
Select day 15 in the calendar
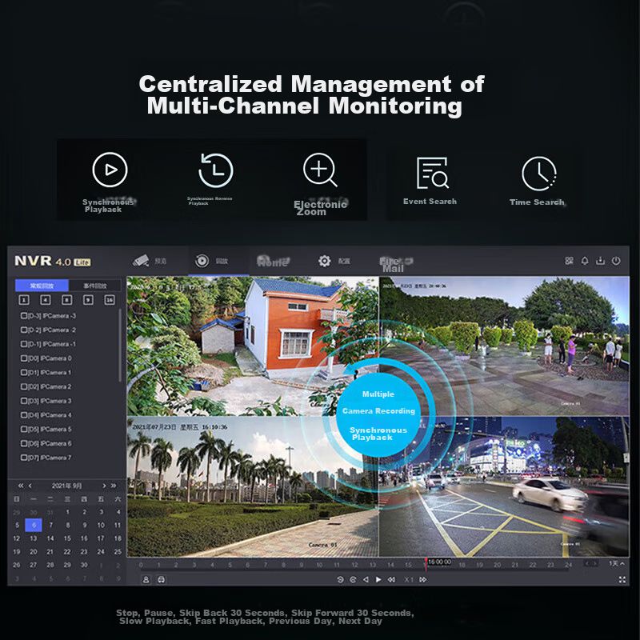click(x=67, y=538)
